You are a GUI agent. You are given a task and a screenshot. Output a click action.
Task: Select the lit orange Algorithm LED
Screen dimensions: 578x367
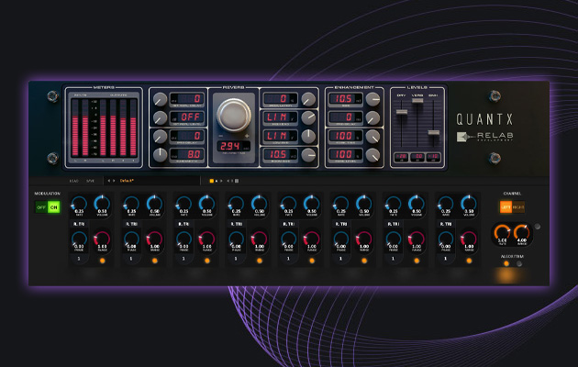[506, 264]
